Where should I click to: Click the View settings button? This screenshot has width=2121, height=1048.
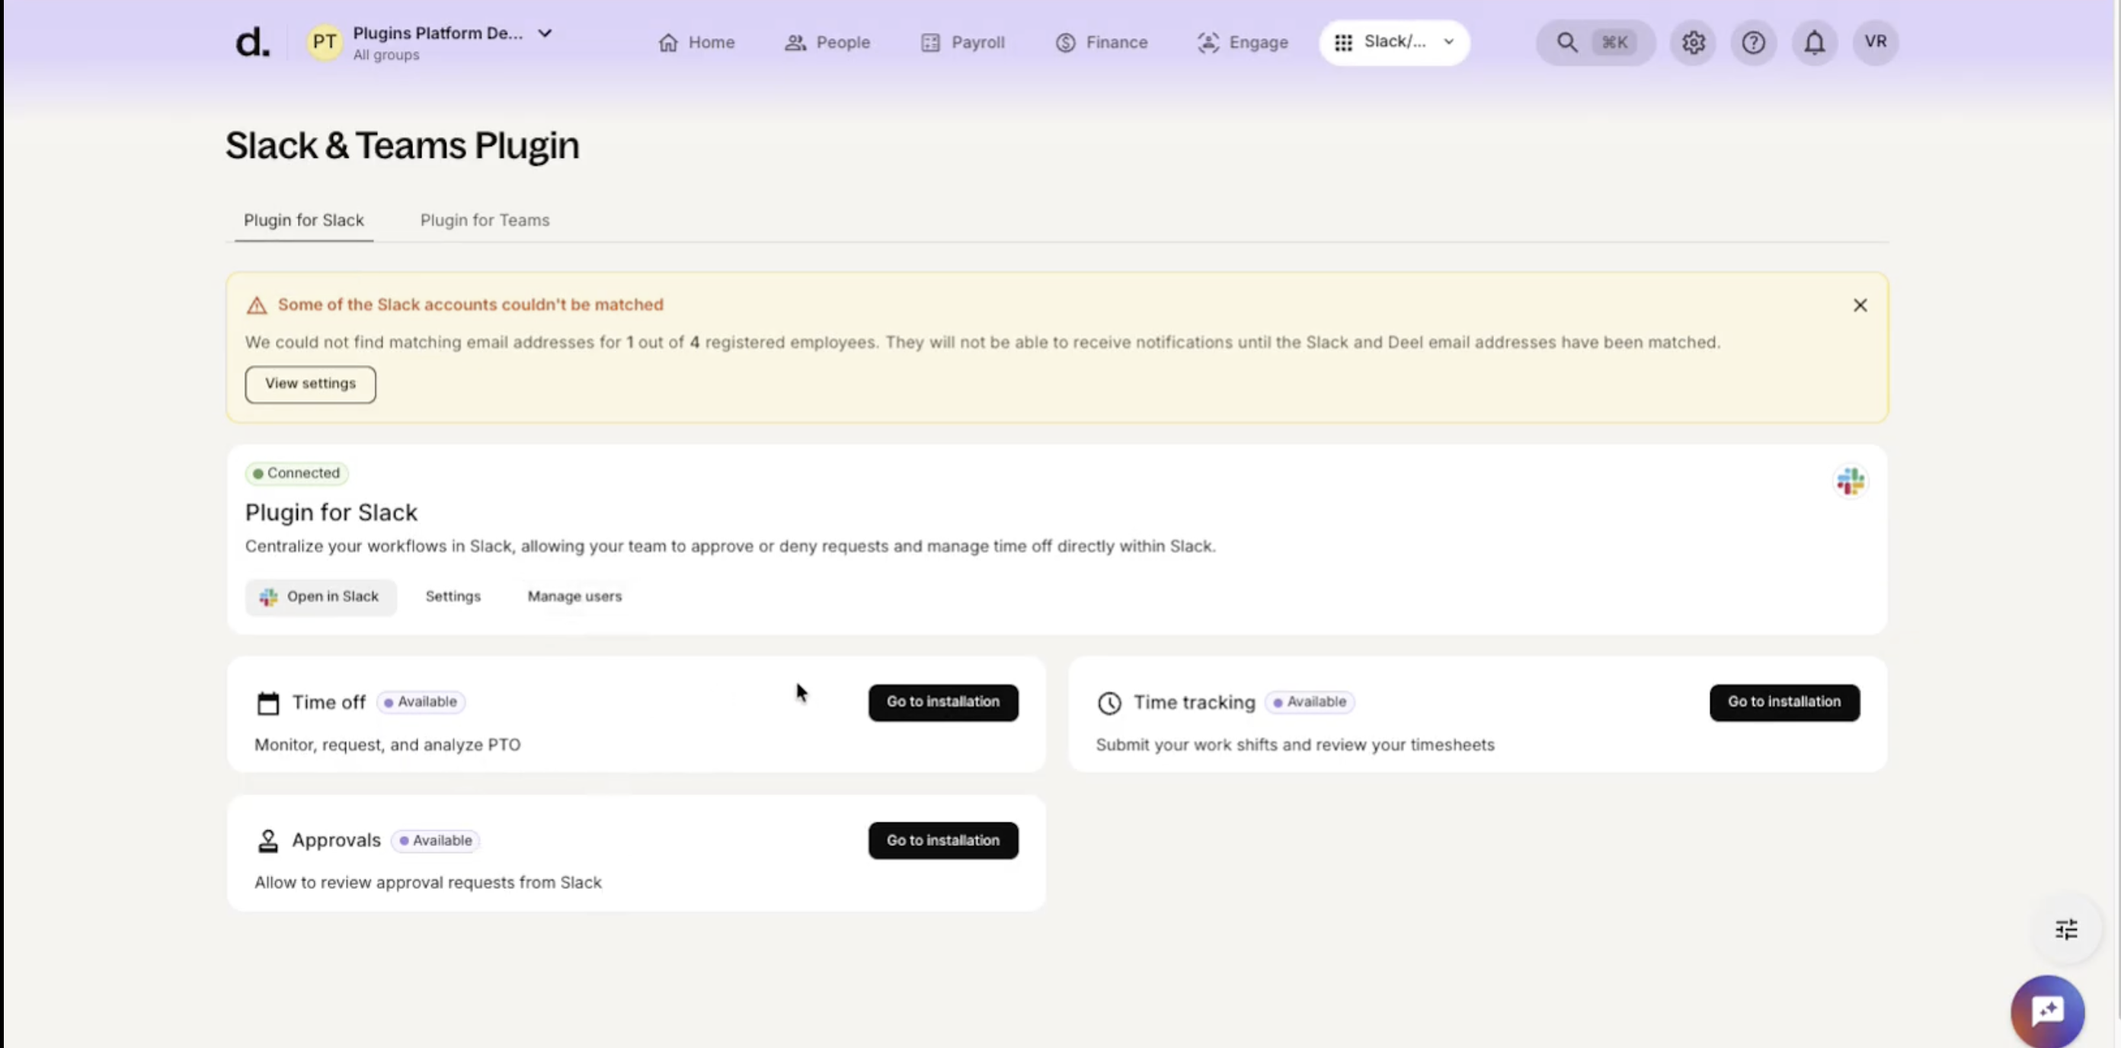(309, 384)
